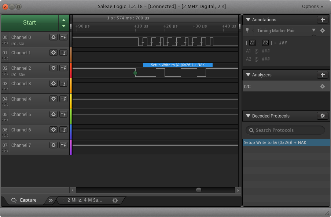Set trigger edge for Channel 1
Screen dimensions: 331x217
pos(63,53)
